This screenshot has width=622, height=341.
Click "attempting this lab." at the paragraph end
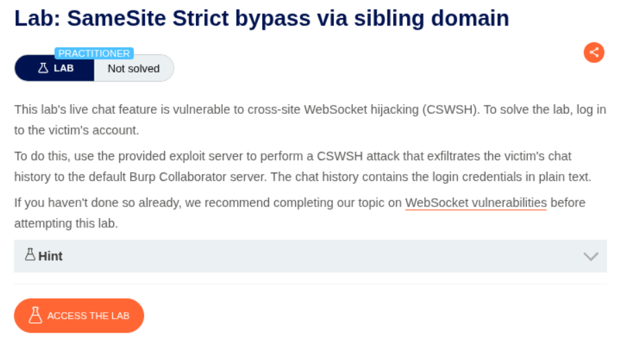pos(66,224)
